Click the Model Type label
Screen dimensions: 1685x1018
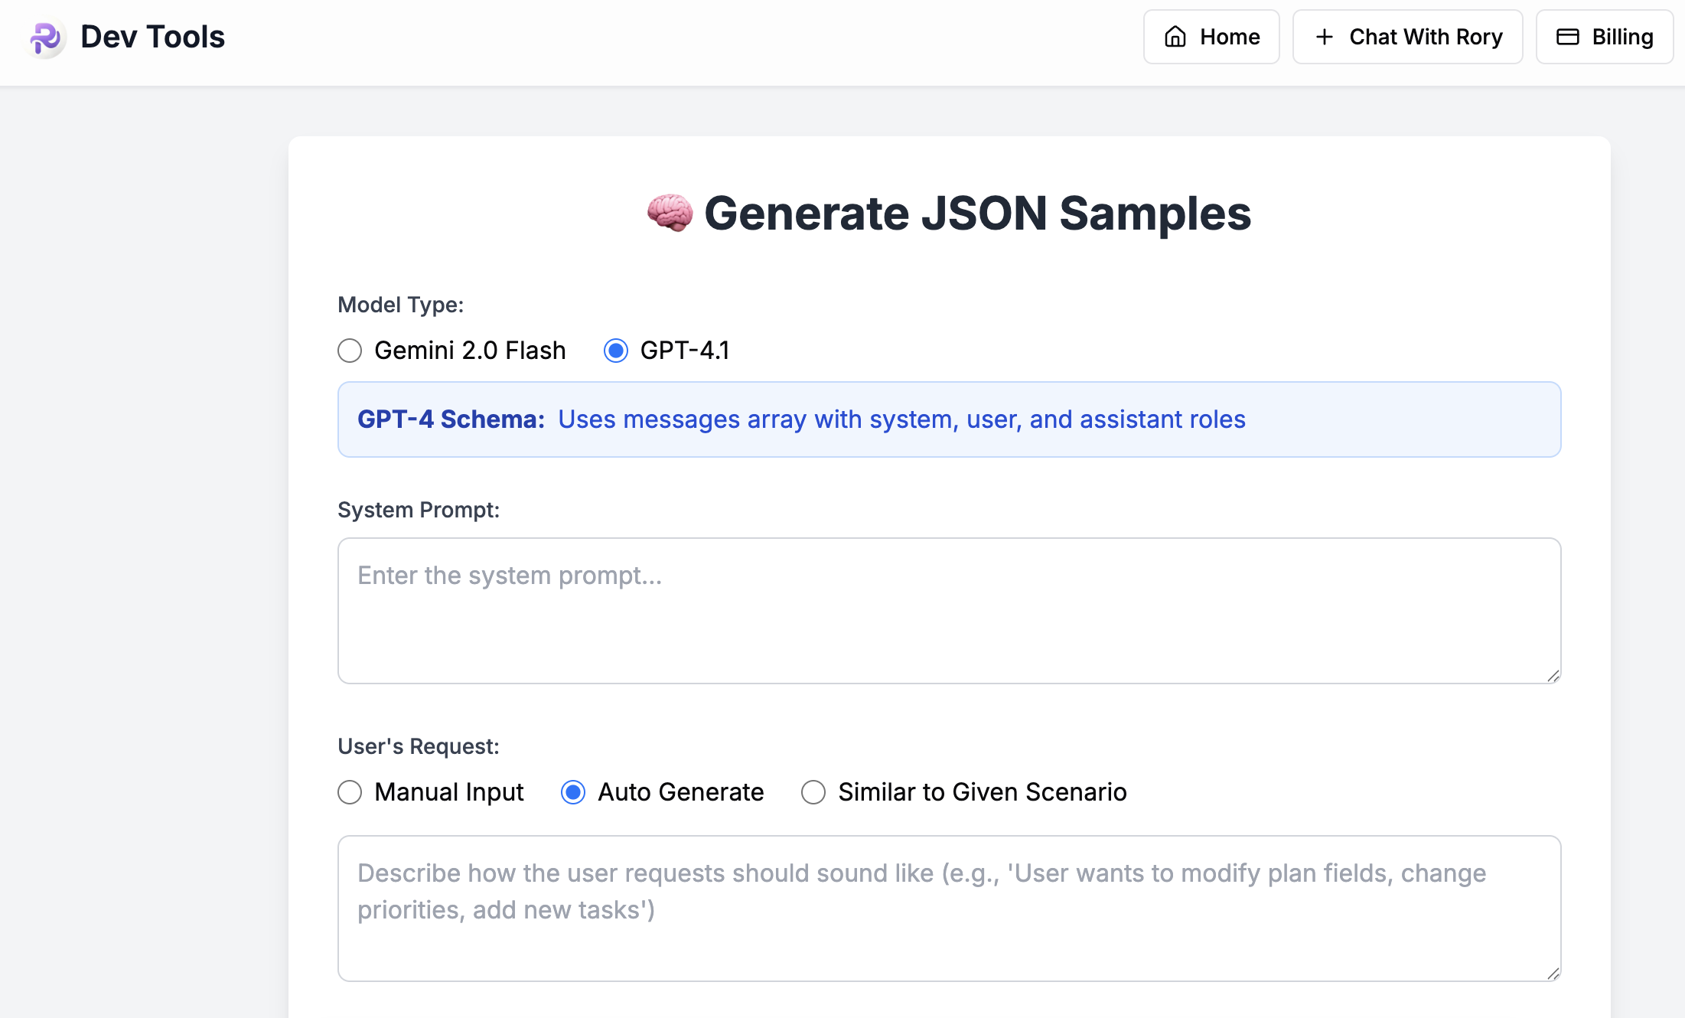click(400, 304)
